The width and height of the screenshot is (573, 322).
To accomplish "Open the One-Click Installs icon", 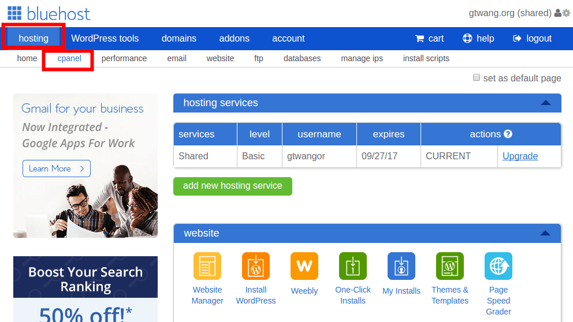I will (353, 266).
